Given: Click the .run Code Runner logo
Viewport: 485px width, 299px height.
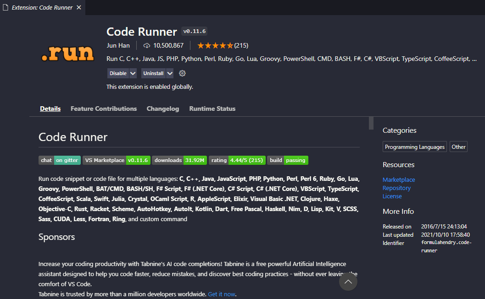Looking at the screenshot, I should coord(67,54).
